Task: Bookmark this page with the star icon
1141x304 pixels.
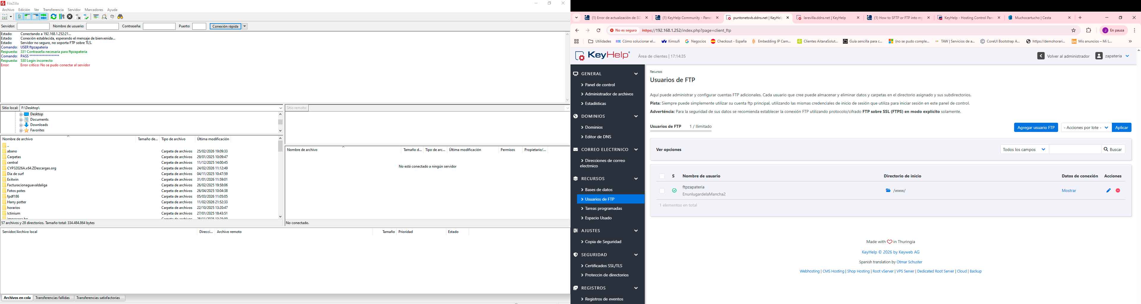Action: (x=1074, y=31)
